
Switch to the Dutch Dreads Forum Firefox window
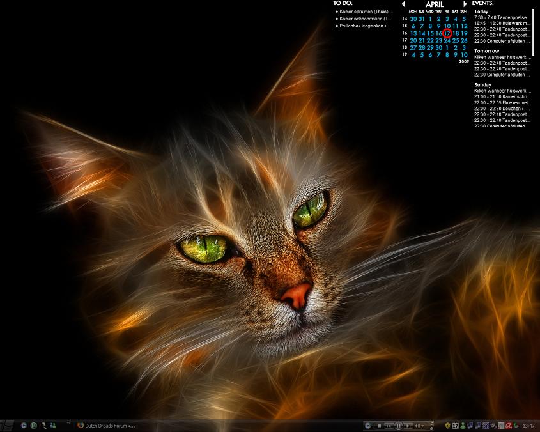(107, 426)
